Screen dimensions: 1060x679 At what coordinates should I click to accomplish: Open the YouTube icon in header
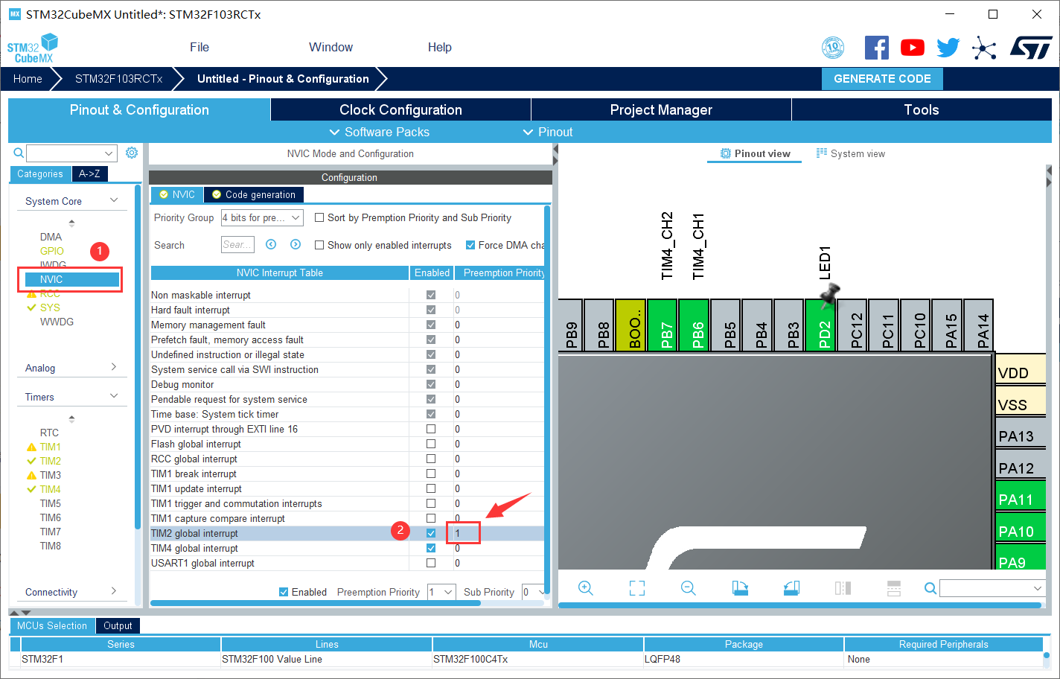coord(912,48)
